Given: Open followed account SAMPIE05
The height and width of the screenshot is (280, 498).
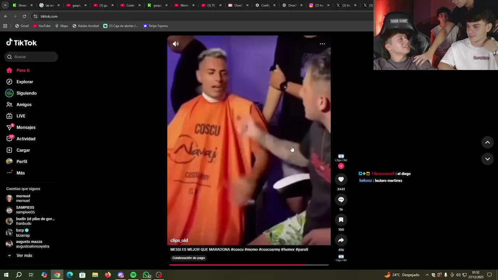Looking at the screenshot, I should [20, 210].
